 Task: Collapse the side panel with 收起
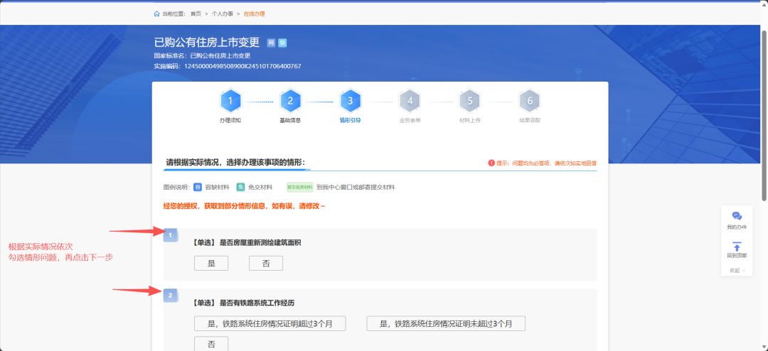(737, 270)
